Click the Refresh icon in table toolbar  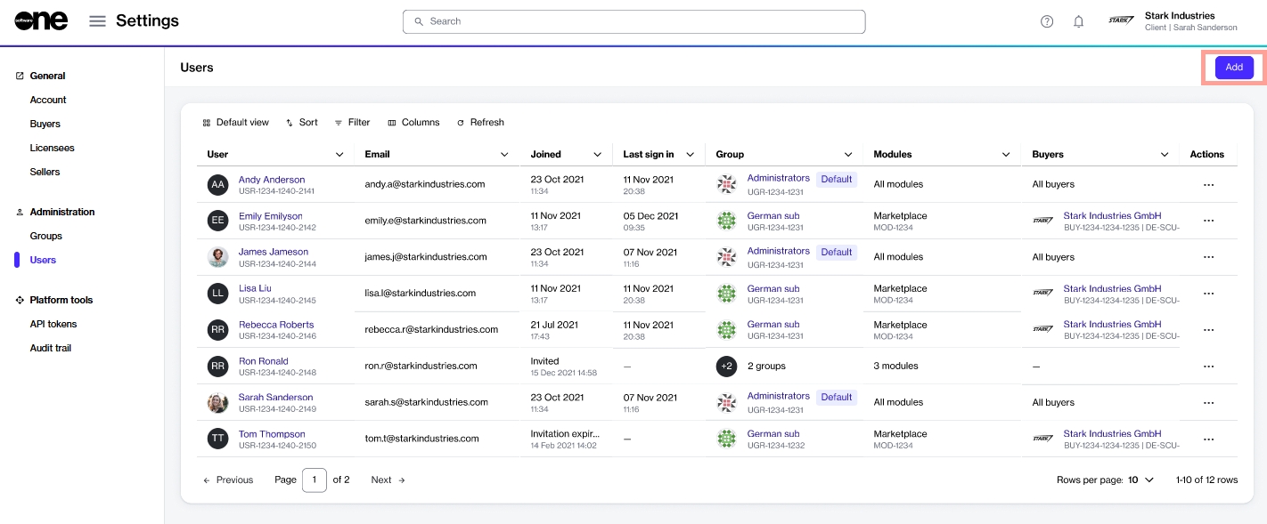(460, 123)
